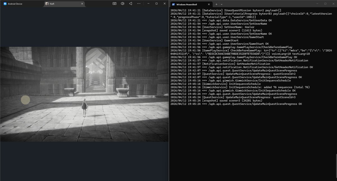The height and width of the screenshot is (181, 337).
Task: Close the NieR tab
Action: click(82, 4)
